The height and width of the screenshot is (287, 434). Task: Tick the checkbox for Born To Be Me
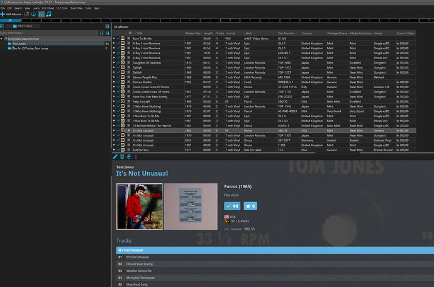click(x=129, y=38)
